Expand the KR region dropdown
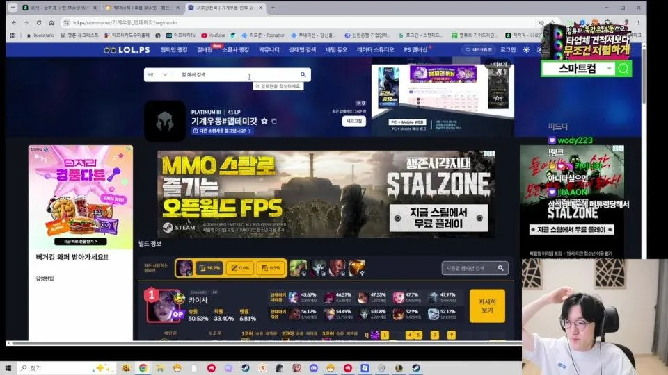Image resolution: width=668 pixels, height=375 pixels. (x=157, y=74)
